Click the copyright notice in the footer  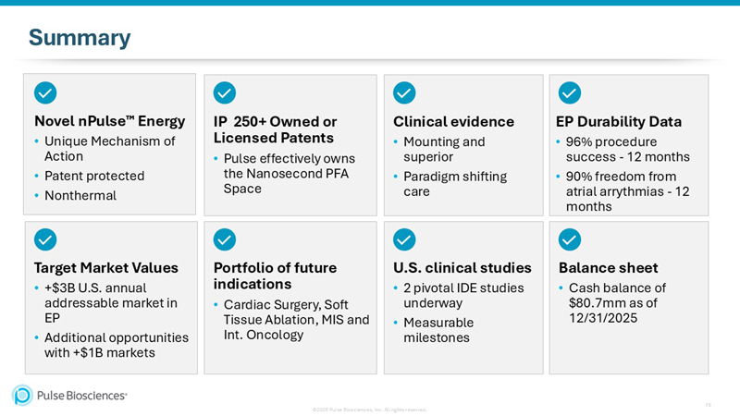[x=369, y=409]
